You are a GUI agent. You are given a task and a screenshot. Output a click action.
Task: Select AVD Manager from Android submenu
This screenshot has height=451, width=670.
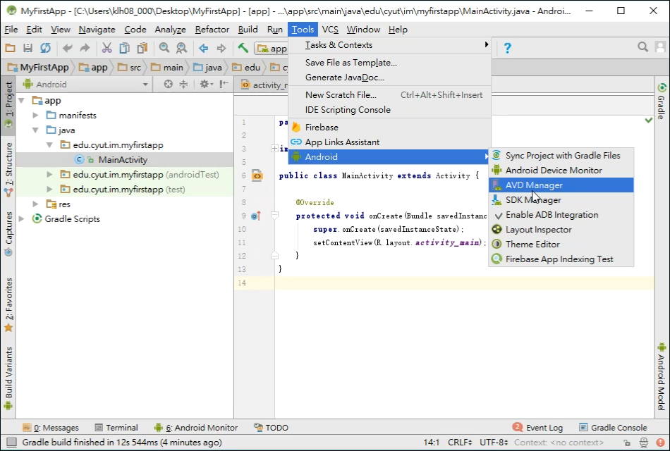tap(561, 185)
